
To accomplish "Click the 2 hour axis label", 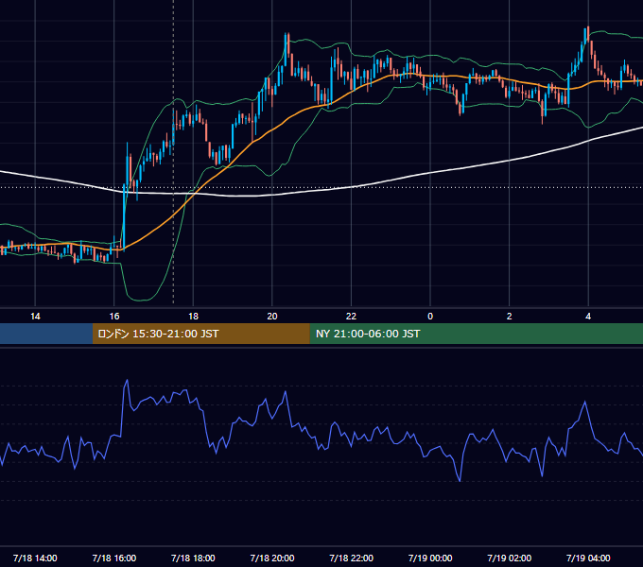I will point(510,317).
